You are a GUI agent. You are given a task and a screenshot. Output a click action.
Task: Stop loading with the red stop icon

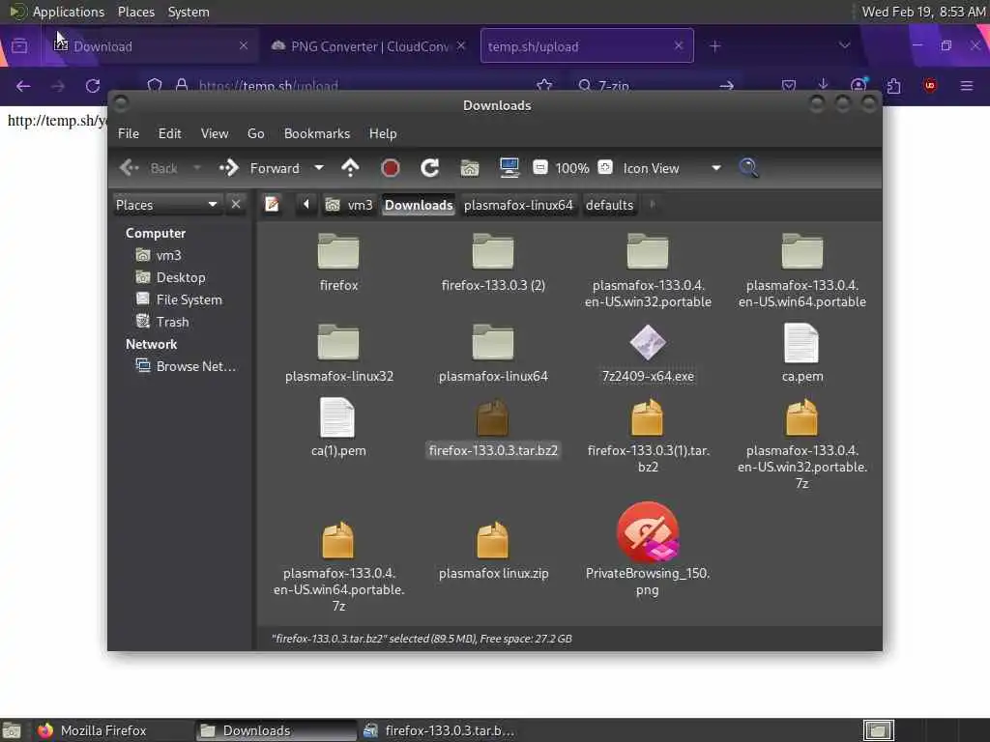coord(391,168)
